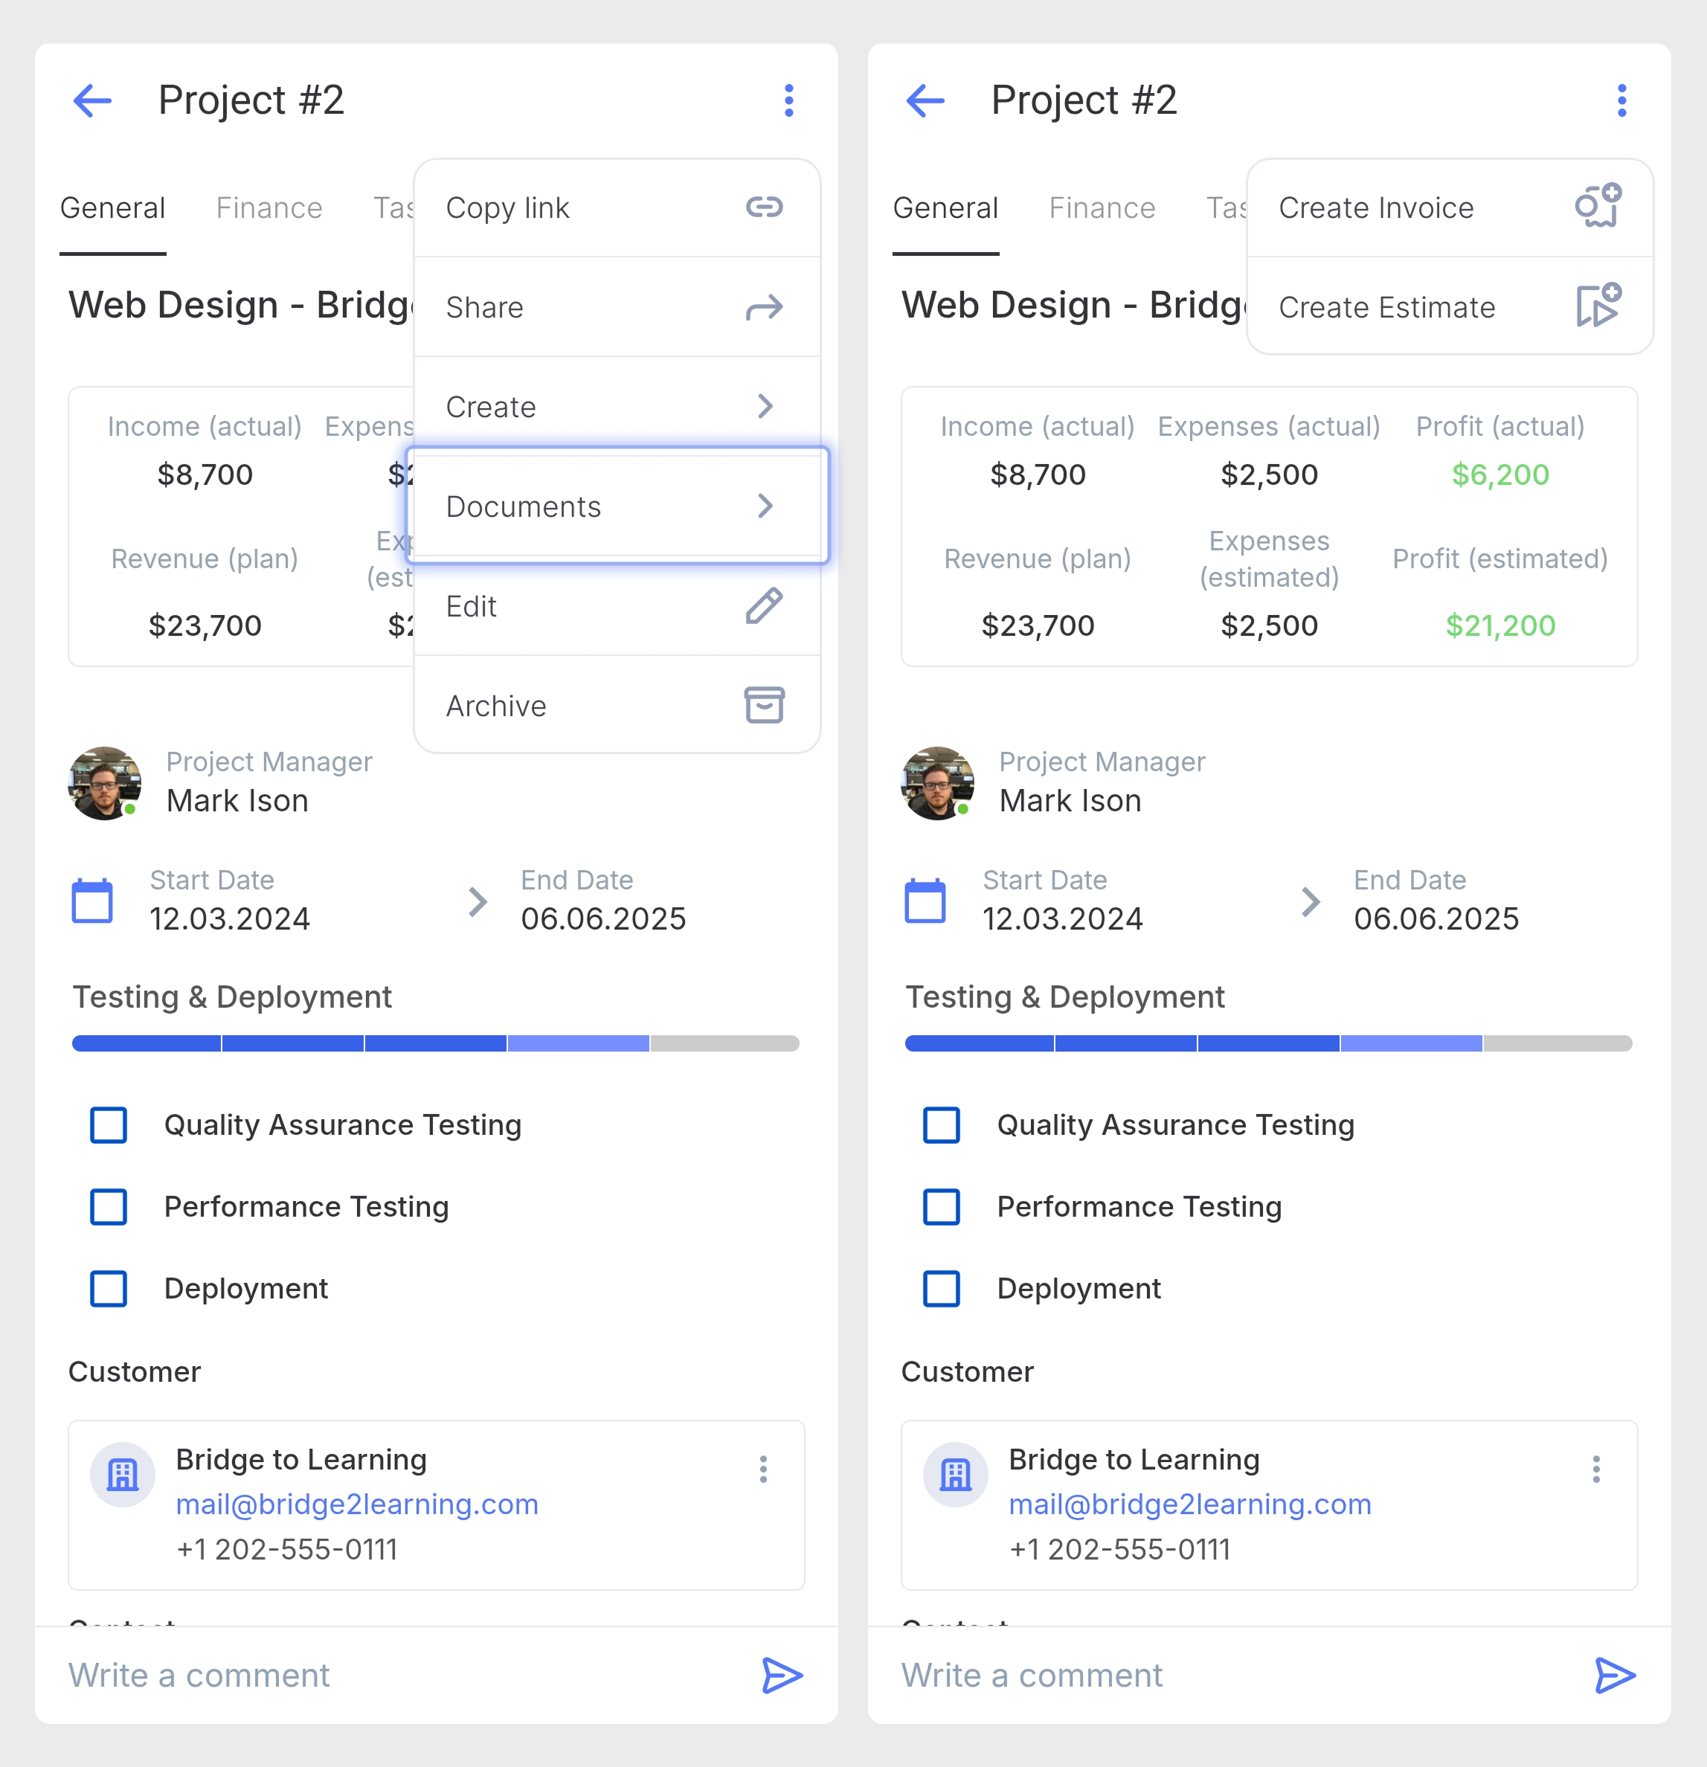Open mail@bridge2learning.com link in left panel

(x=356, y=1504)
